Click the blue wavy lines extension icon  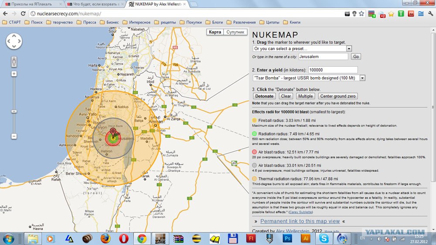(421, 14)
